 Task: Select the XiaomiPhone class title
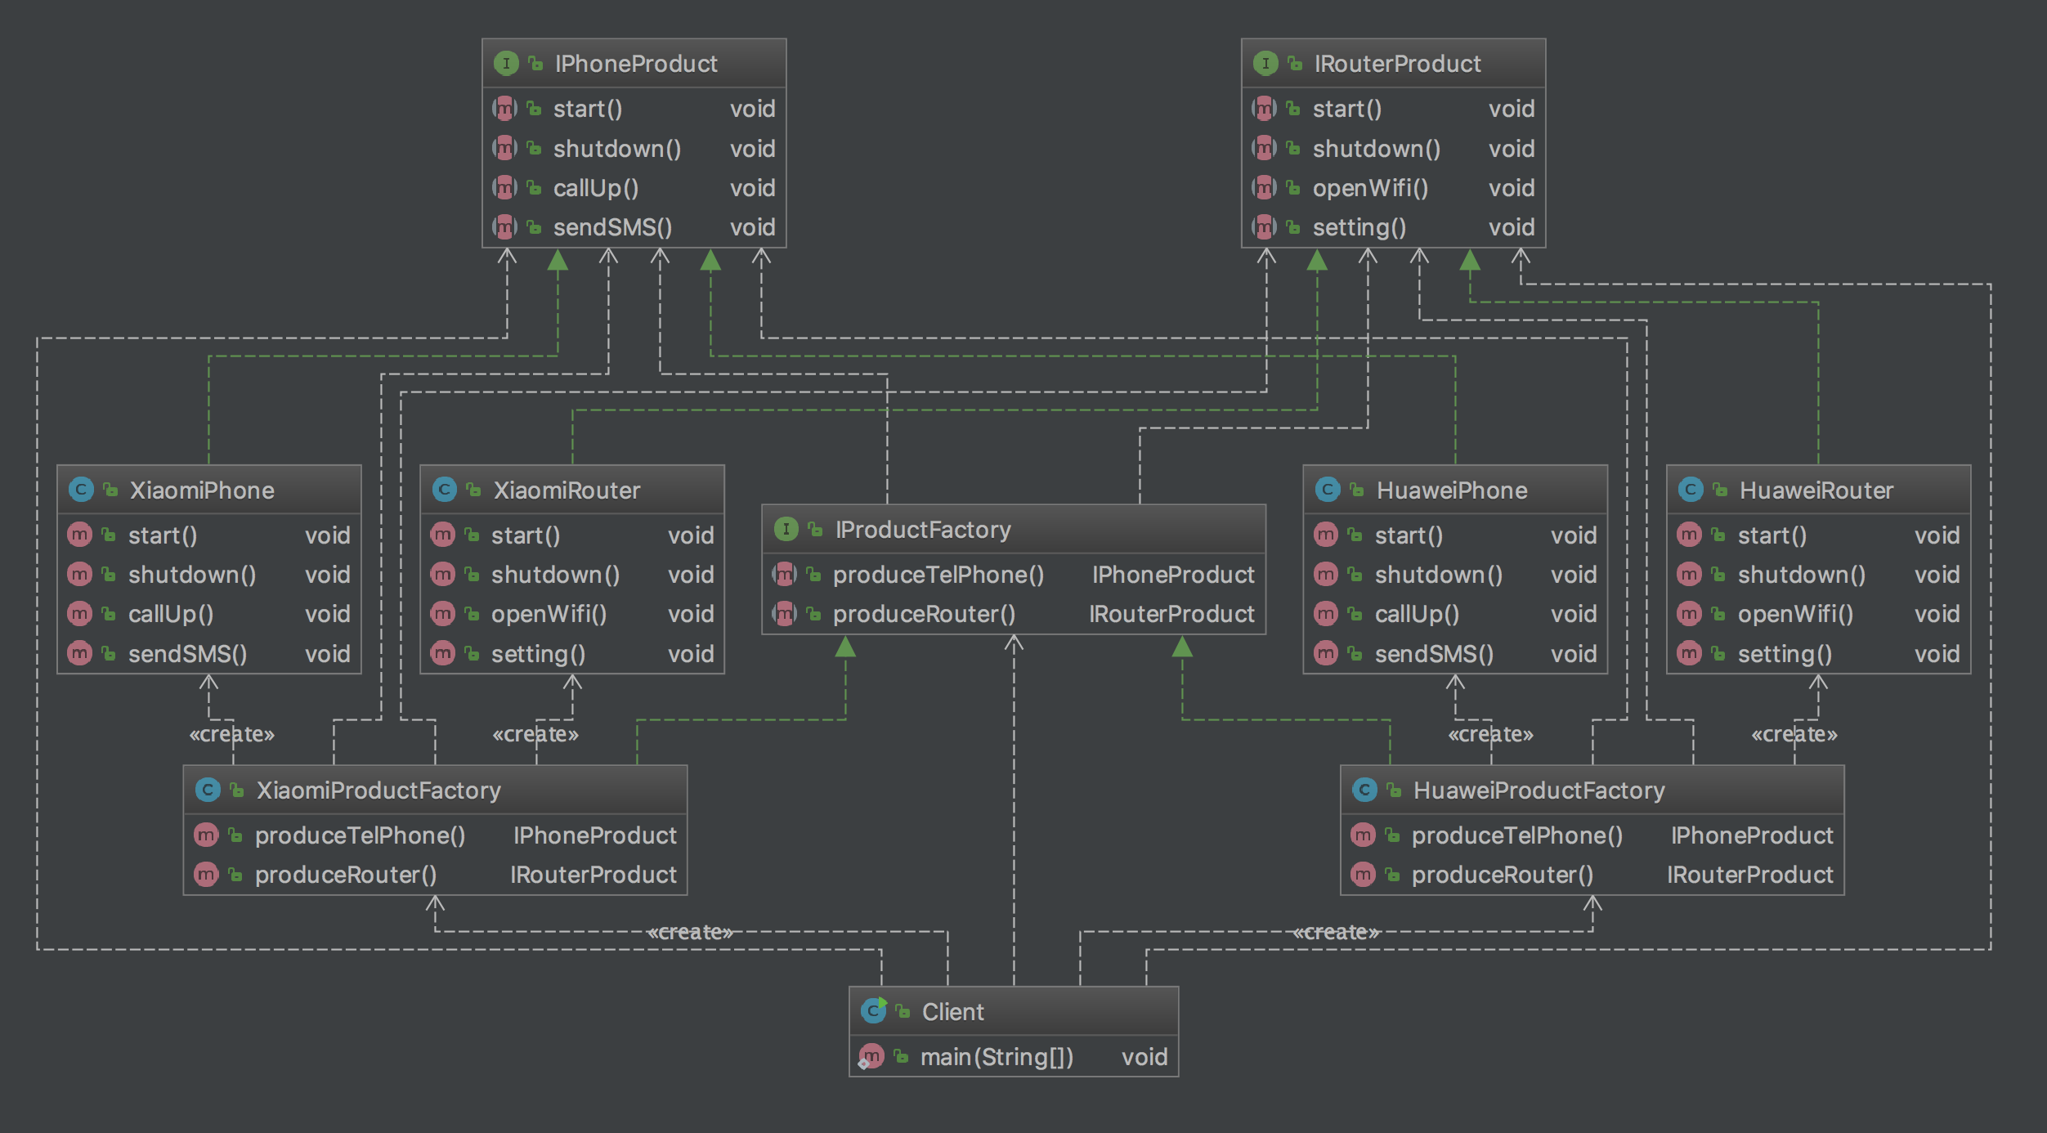click(202, 490)
